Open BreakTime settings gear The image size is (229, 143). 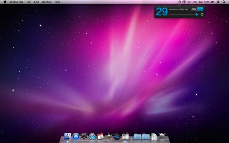click(202, 14)
